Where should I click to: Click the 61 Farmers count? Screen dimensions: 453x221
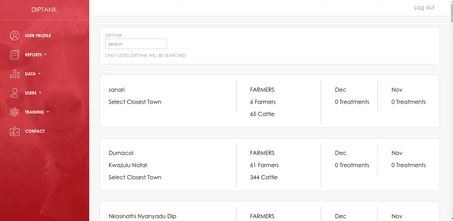tap(264, 165)
